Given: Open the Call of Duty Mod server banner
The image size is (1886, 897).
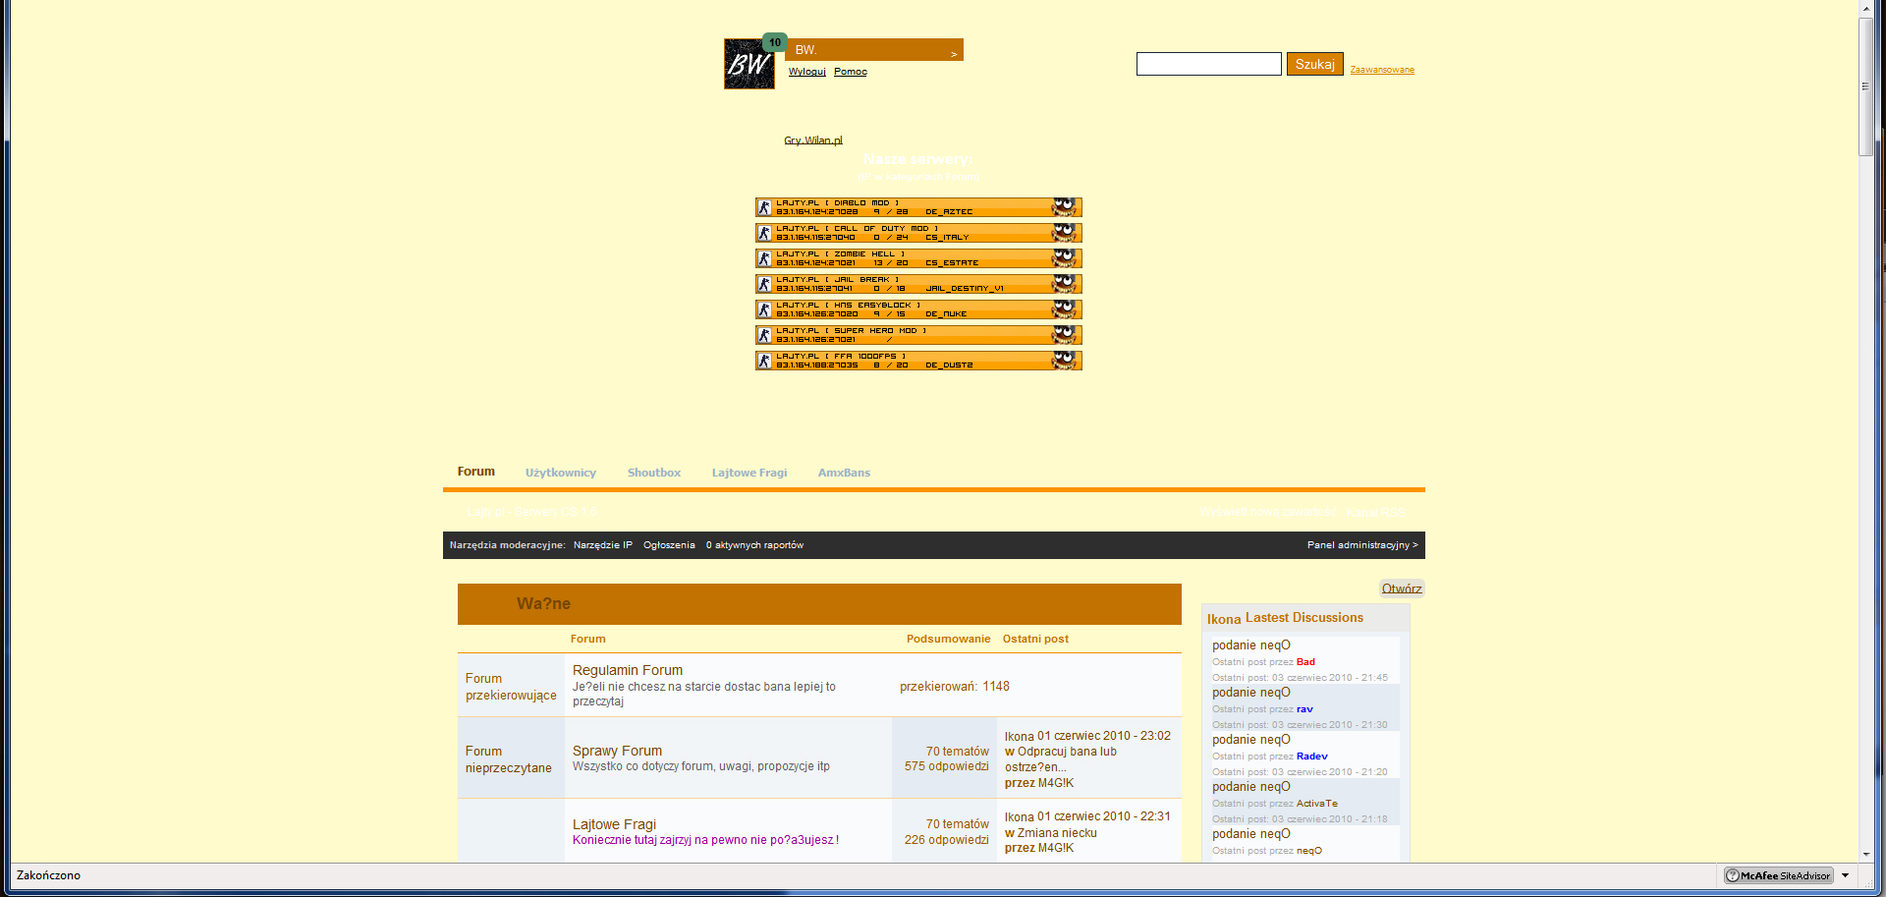Looking at the screenshot, I should tap(917, 233).
